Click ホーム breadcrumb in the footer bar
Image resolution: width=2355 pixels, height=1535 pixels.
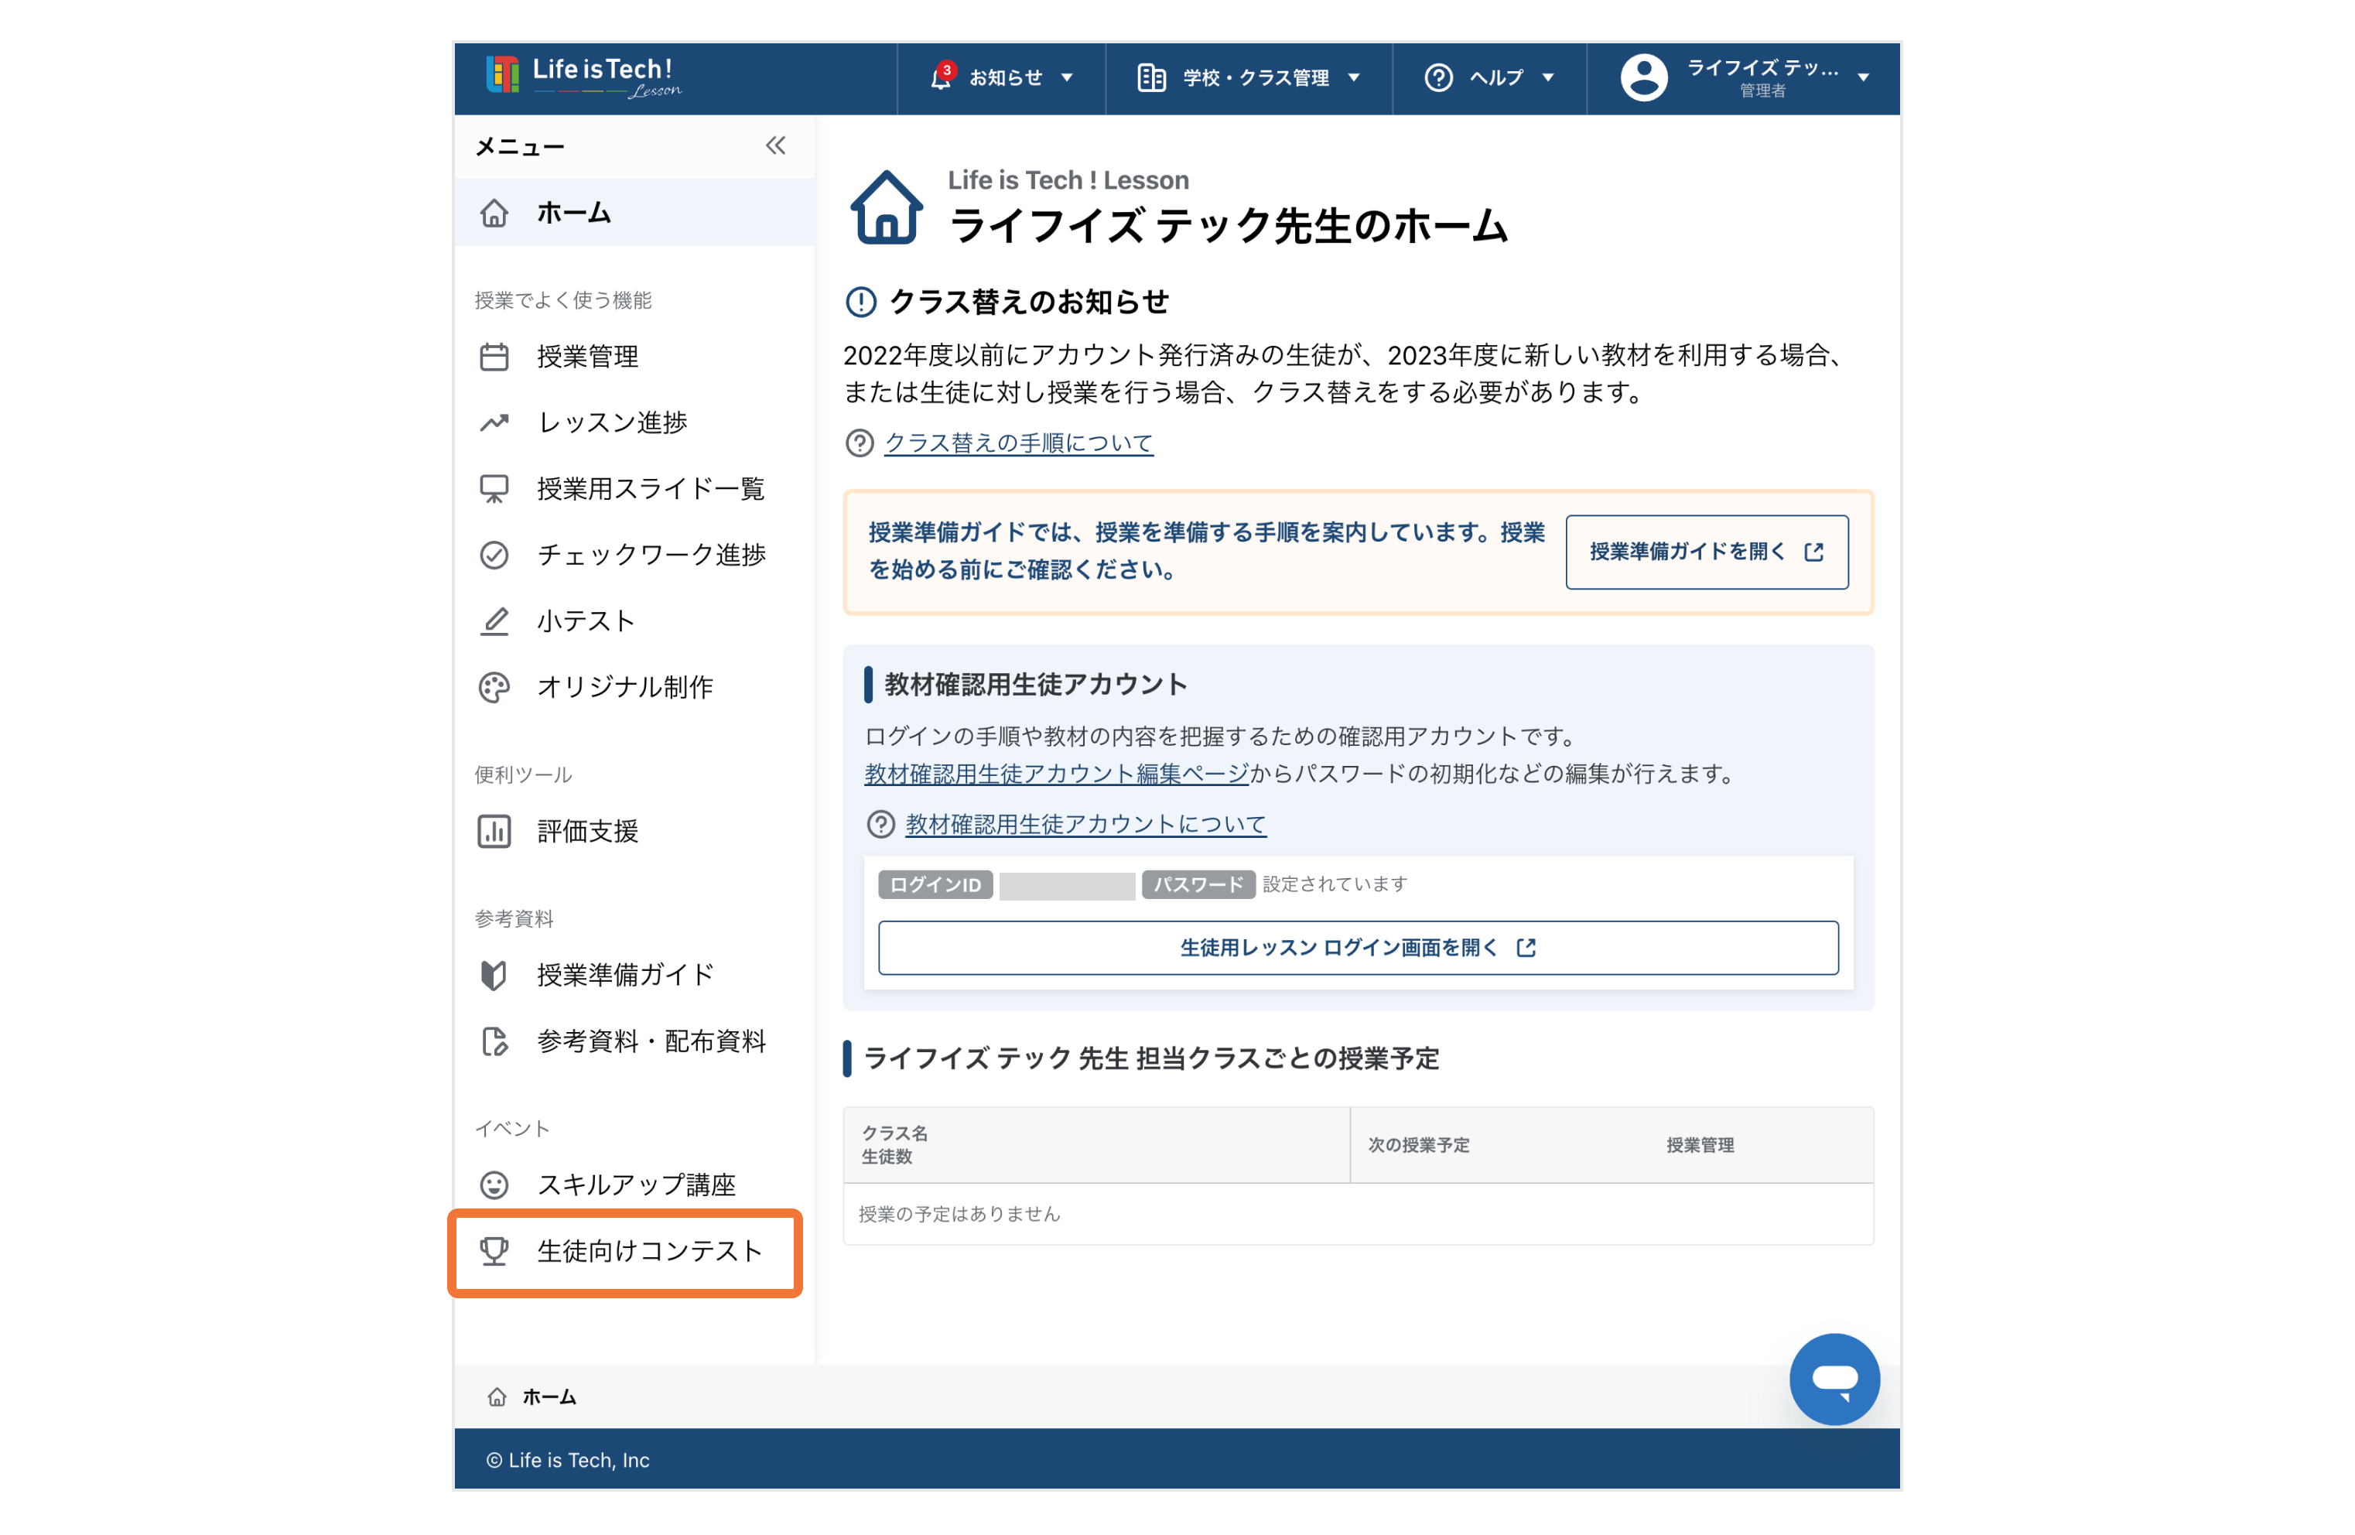click(x=549, y=1397)
